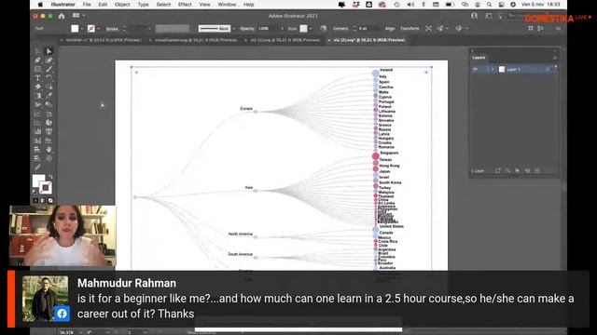Select the Eyedropper tool
597x335 pixels.
[x=49, y=96]
